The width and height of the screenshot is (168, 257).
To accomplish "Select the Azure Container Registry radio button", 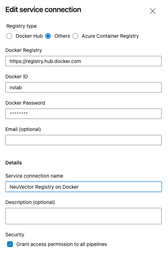I will pyautogui.click(x=75, y=36).
